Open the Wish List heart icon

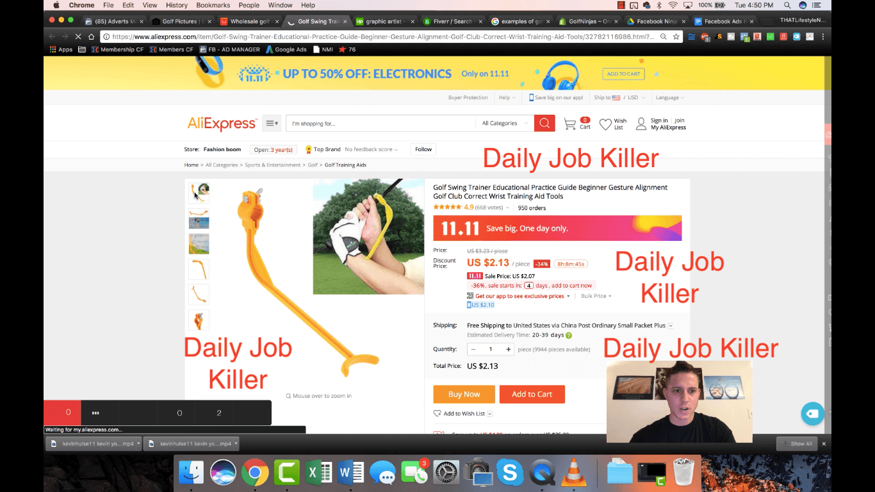pos(605,124)
